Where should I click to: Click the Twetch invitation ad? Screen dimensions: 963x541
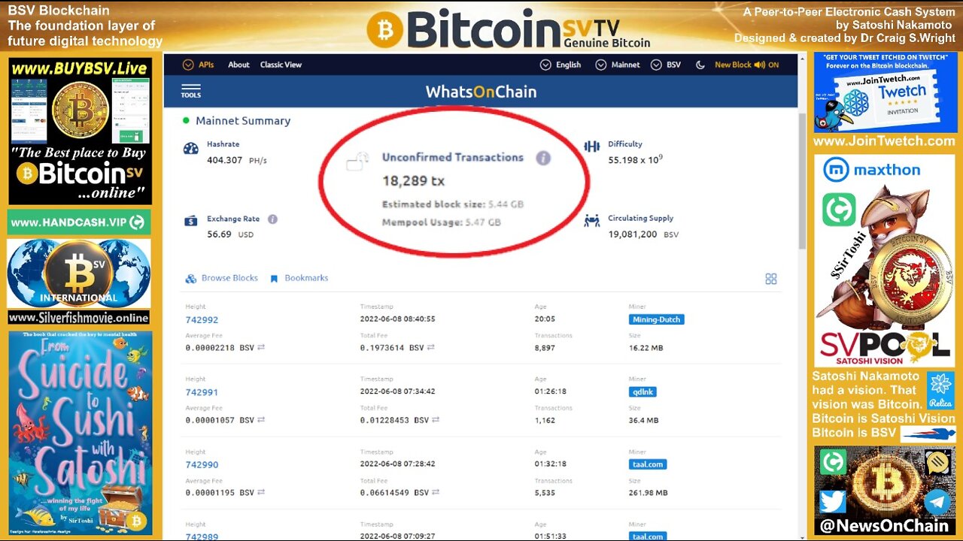[x=884, y=92]
